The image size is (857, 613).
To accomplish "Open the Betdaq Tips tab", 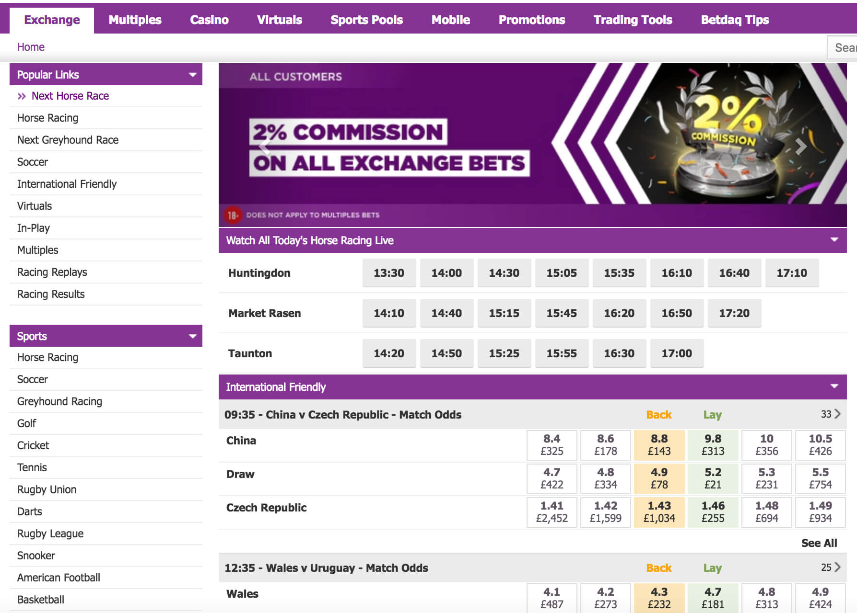I will [x=735, y=20].
